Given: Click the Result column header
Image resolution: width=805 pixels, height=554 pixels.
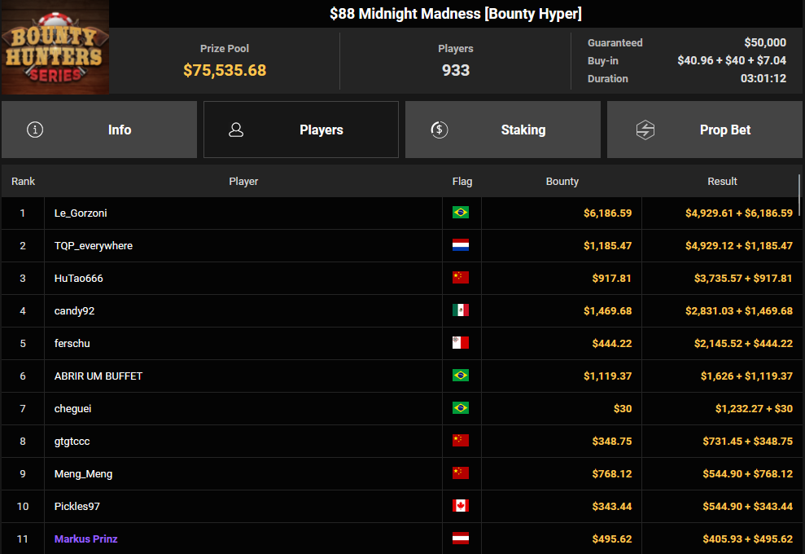Looking at the screenshot, I should tap(722, 182).
